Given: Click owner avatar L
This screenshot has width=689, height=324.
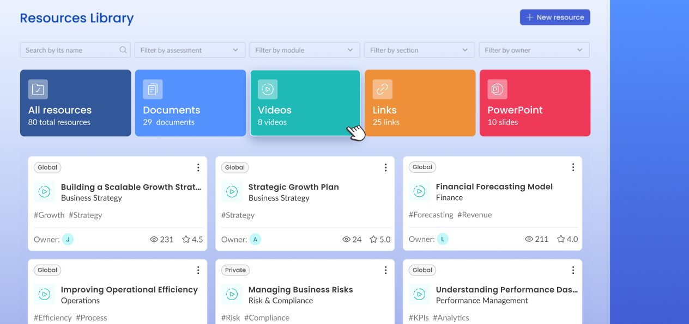Looking at the screenshot, I should (443, 239).
